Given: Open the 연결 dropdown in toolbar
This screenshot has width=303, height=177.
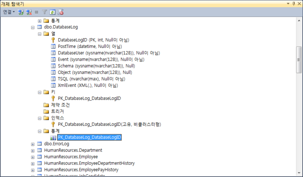Looking at the screenshot, I should coord(9,12).
